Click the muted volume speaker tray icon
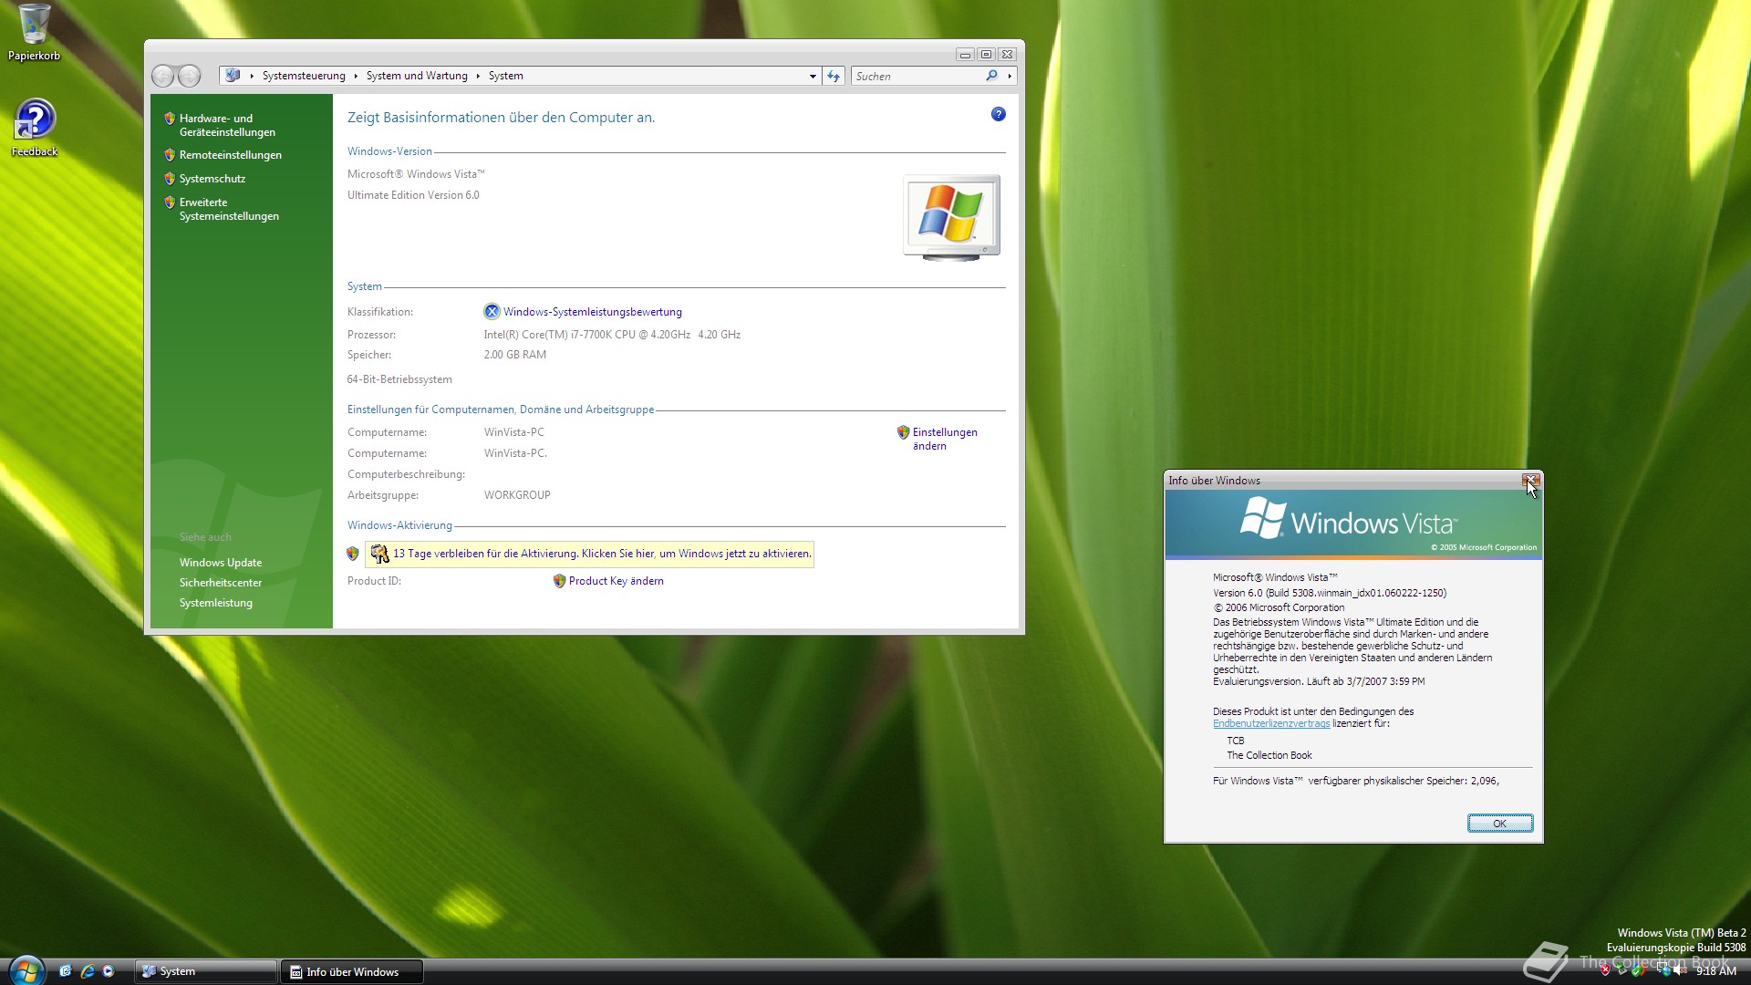This screenshot has width=1751, height=985. pyautogui.click(x=1681, y=971)
